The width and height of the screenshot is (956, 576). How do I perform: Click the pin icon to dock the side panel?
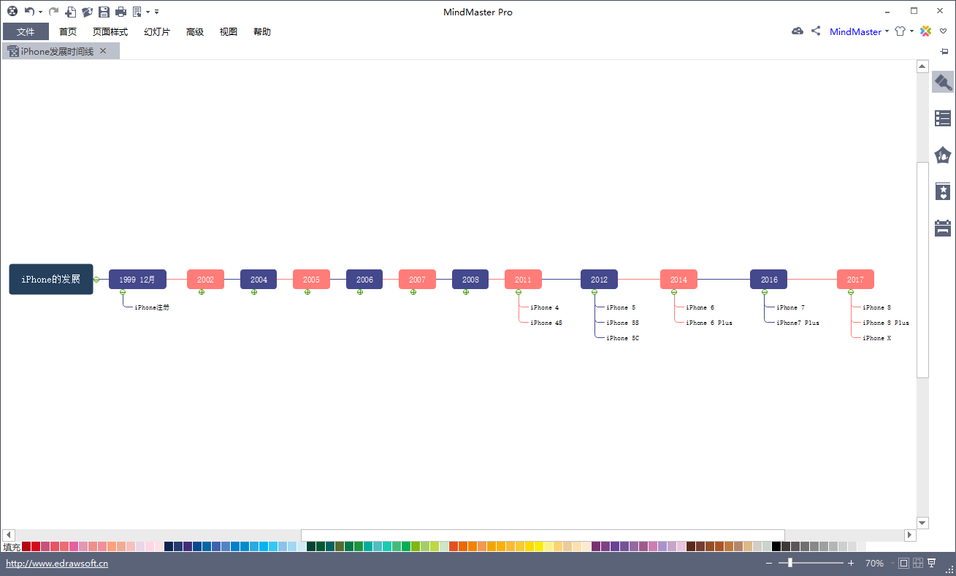pyautogui.click(x=944, y=51)
